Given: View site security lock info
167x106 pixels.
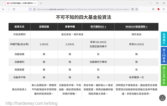Looking at the screenshot, I should pyautogui.click(x=34, y=9).
